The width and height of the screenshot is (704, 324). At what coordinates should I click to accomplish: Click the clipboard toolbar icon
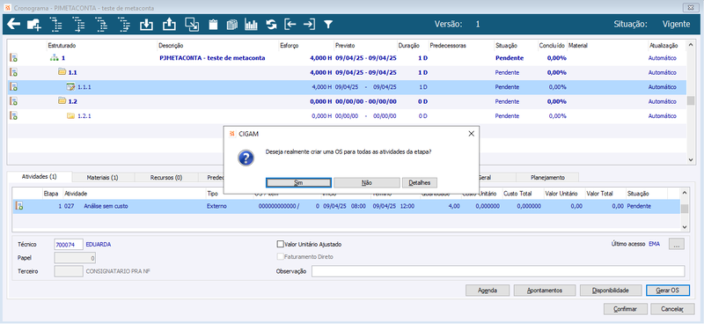pos(213,25)
